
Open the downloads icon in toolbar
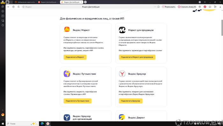click(220, 7)
